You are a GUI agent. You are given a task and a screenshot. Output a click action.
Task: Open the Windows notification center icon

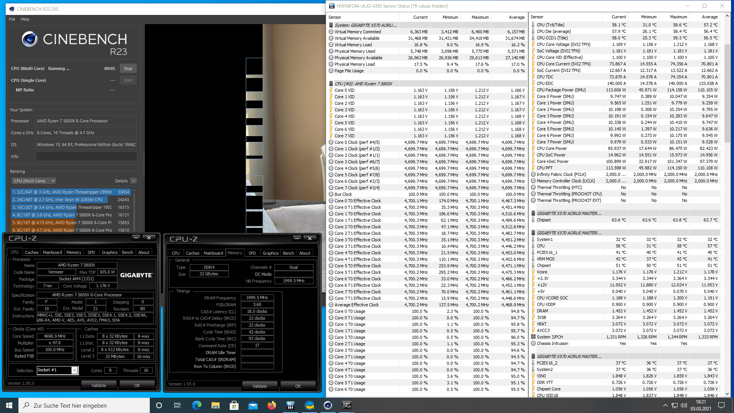coord(721,405)
